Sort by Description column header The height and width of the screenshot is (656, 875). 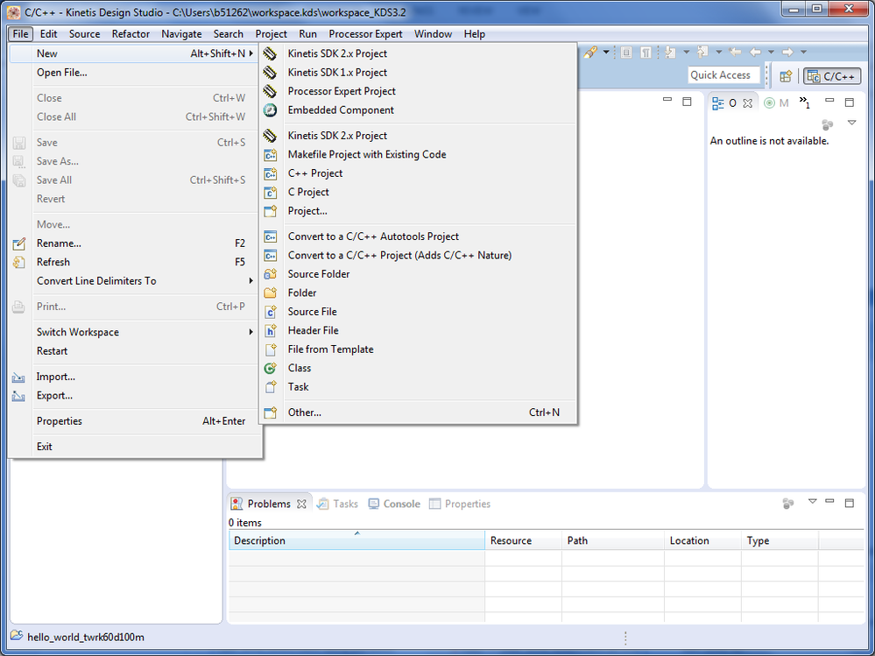coord(356,540)
